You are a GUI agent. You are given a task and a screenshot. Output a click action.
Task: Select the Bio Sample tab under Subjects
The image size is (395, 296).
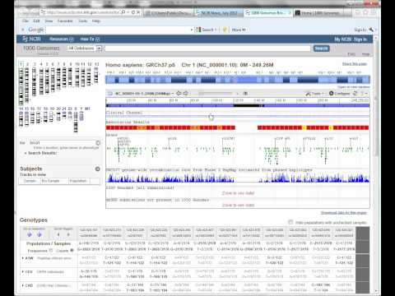click(54, 181)
